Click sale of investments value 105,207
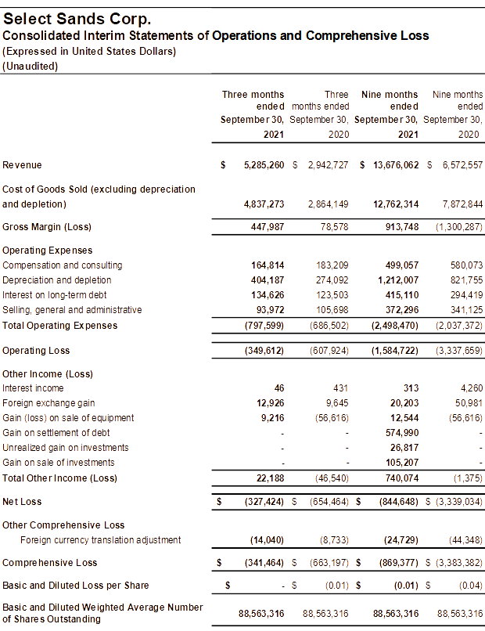The width and height of the screenshot is (485, 631). 402,463
